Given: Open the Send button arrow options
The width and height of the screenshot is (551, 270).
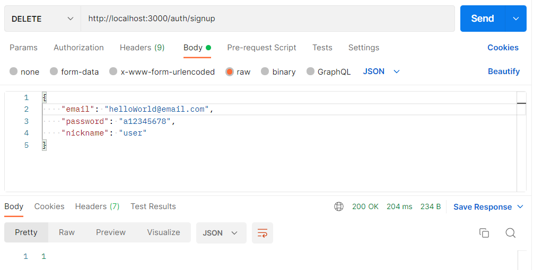Looking at the screenshot, I should click(516, 19).
